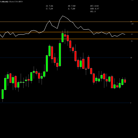Click the close price reading "C: 7.28"
Viewport: 138px width, 138px height.
(49, 9)
